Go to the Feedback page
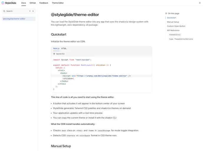 coord(44,3)
